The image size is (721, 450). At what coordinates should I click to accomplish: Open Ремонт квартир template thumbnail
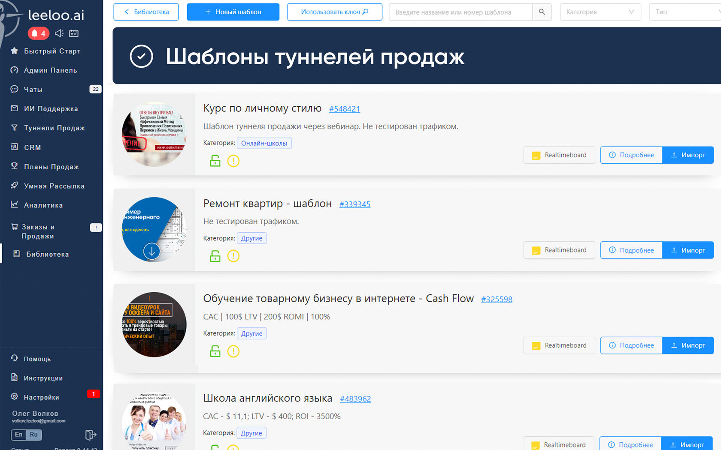[x=154, y=229]
